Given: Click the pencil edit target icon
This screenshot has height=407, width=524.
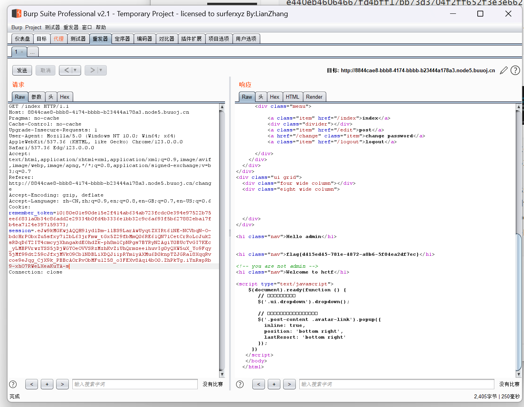Looking at the screenshot, I should (x=503, y=70).
